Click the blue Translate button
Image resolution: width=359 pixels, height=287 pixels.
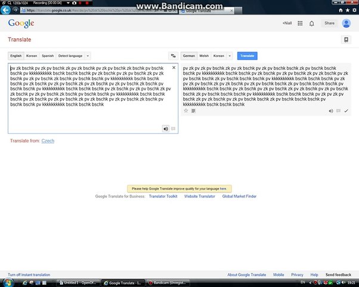[247, 56]
